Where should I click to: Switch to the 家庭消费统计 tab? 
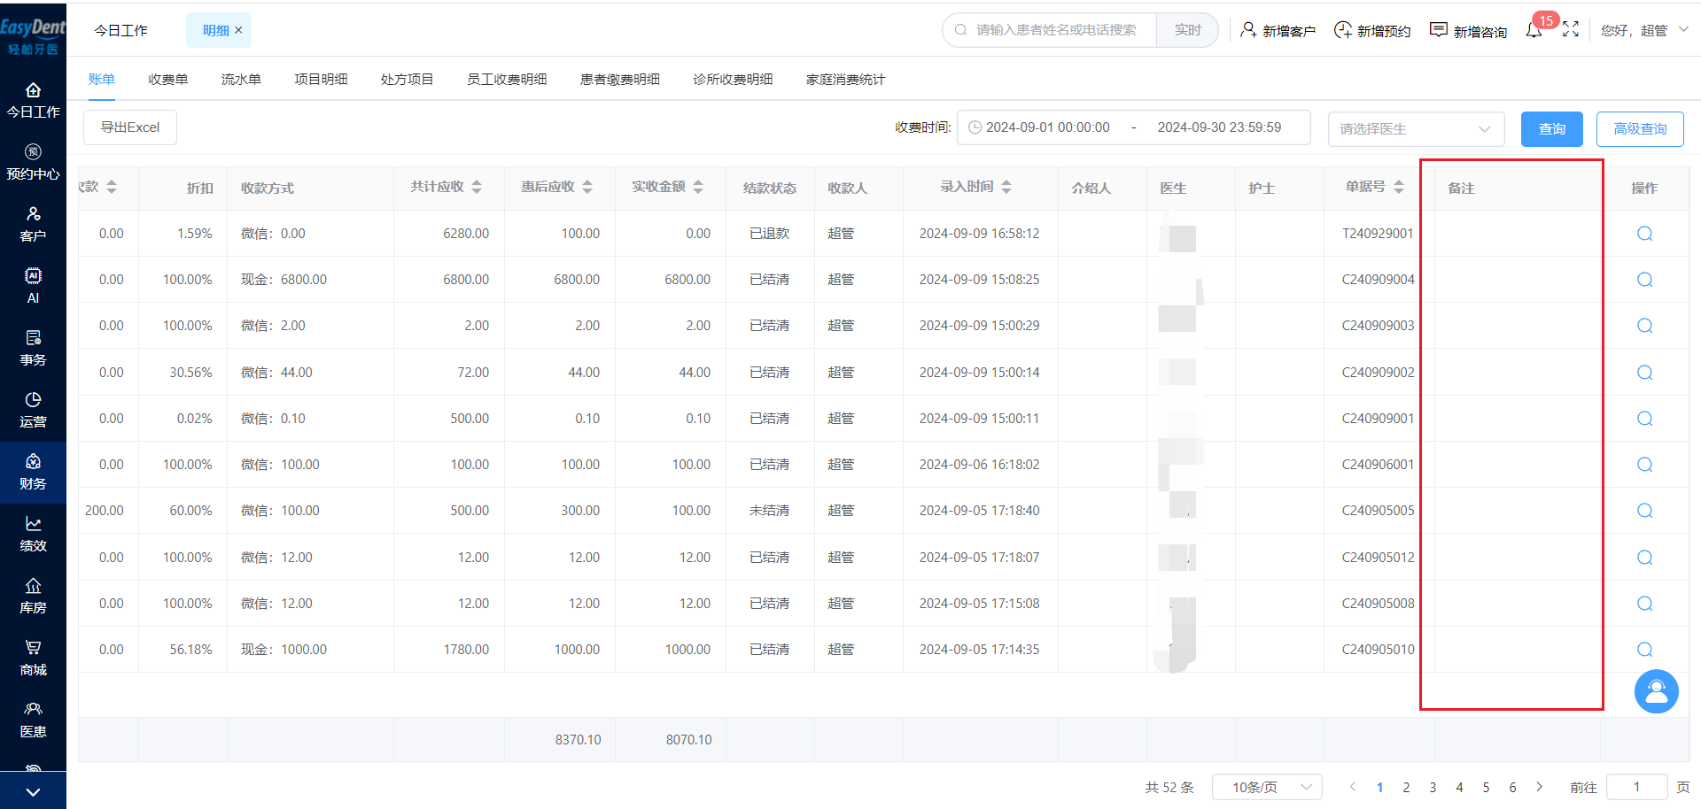point(845,80)
